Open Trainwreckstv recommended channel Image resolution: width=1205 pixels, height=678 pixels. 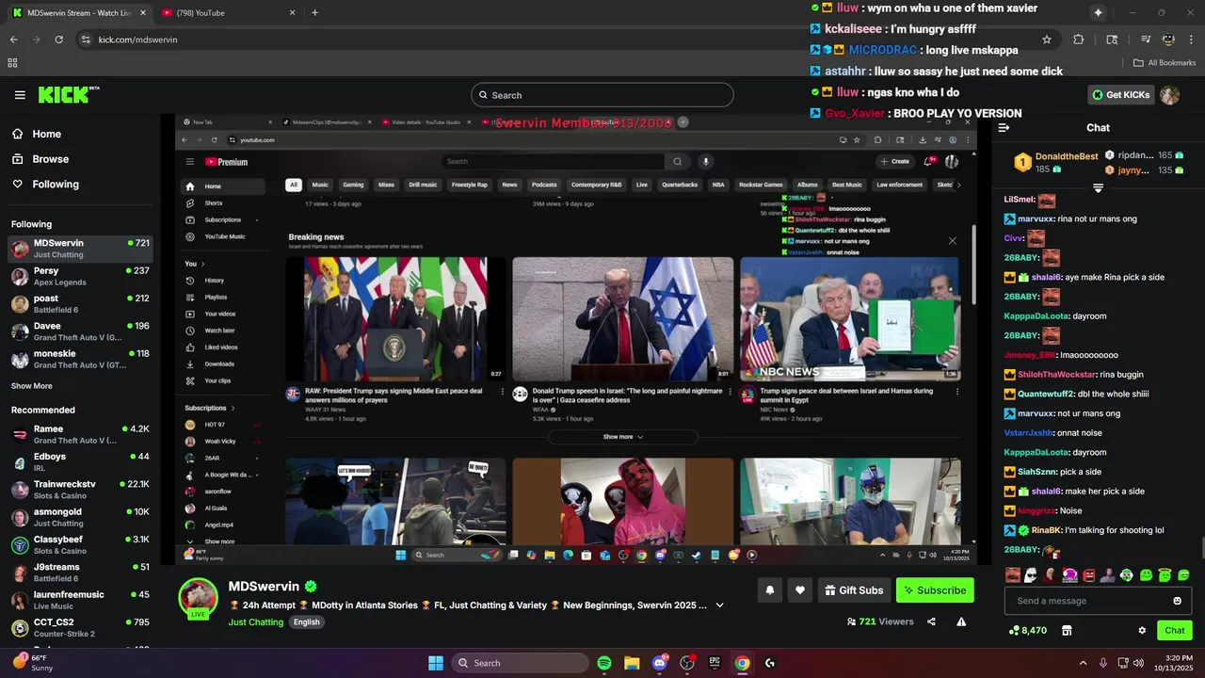80,490
